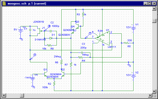Click the 15k value of R8

click(x=44, y=49)
